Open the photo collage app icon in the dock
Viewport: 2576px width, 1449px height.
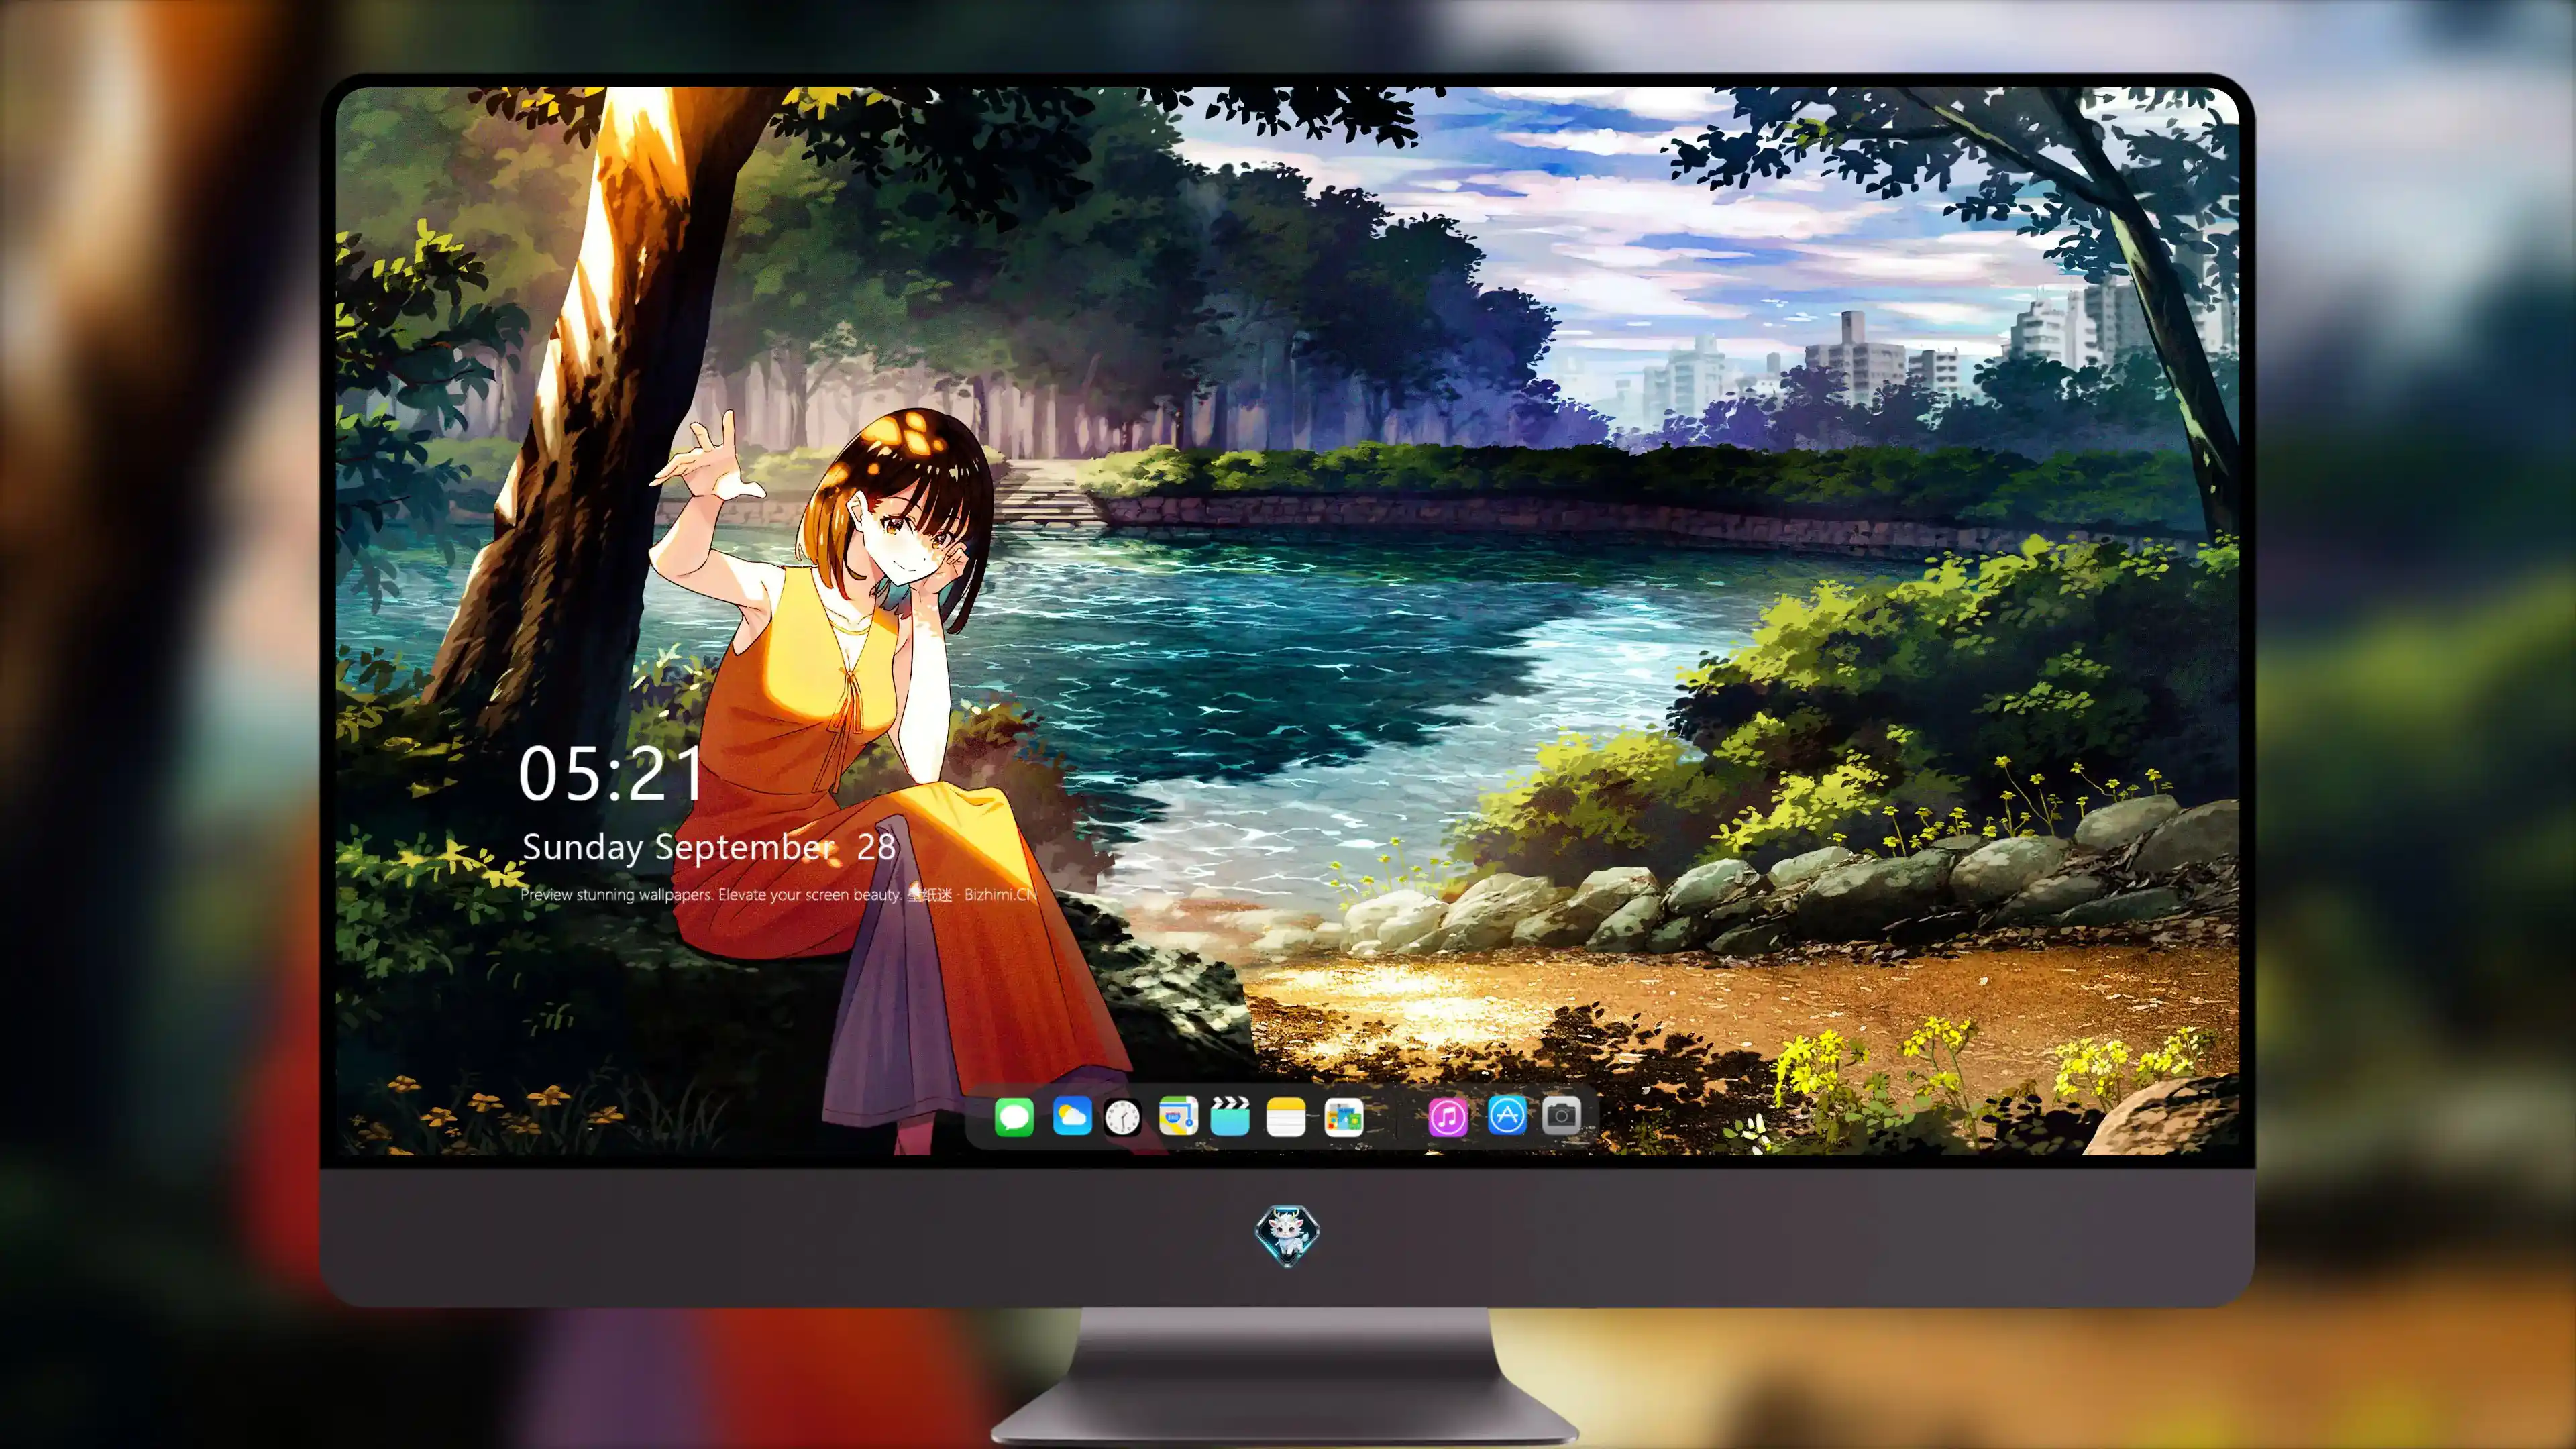point(1343,1117)
